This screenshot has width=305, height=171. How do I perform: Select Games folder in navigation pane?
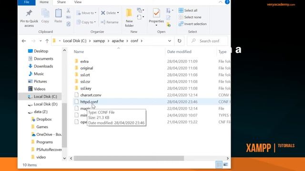pyautogui.click(x=42, y=127)
